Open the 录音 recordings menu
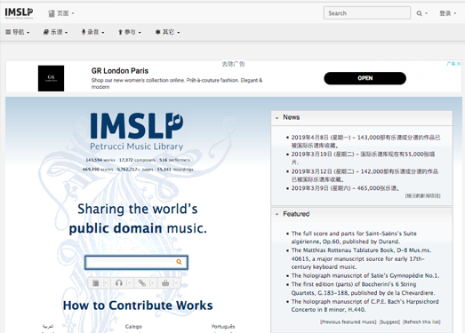 coord(92,32)
